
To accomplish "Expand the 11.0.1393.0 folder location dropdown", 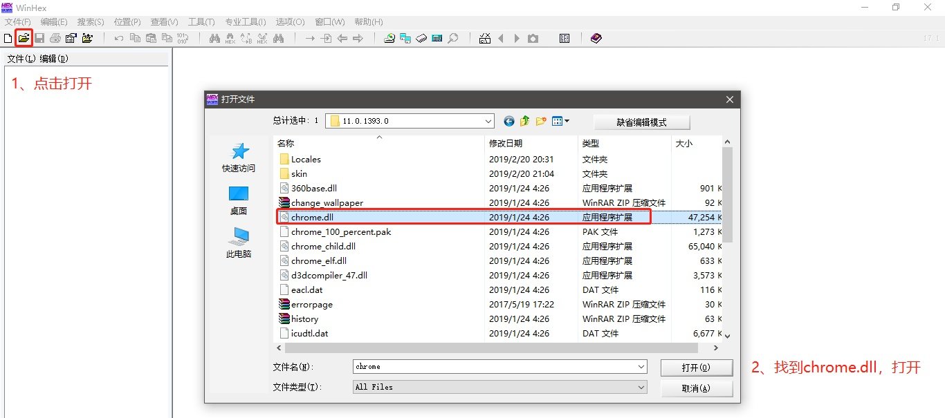I will coord(488,122).
